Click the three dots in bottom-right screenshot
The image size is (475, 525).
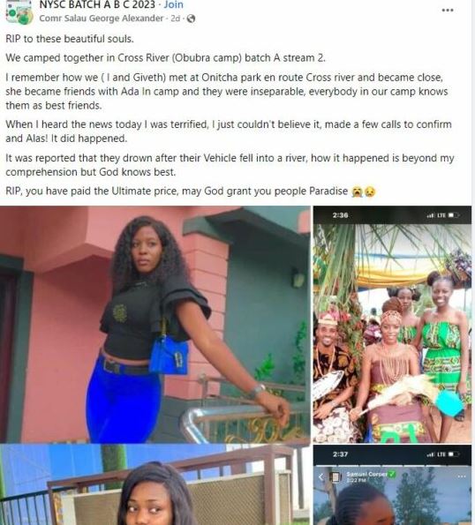click(x=462, y=476)
